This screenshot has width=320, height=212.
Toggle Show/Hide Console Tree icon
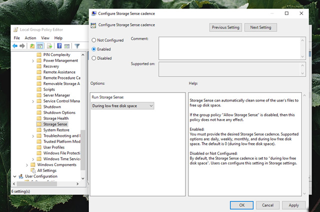coord(40,46)
